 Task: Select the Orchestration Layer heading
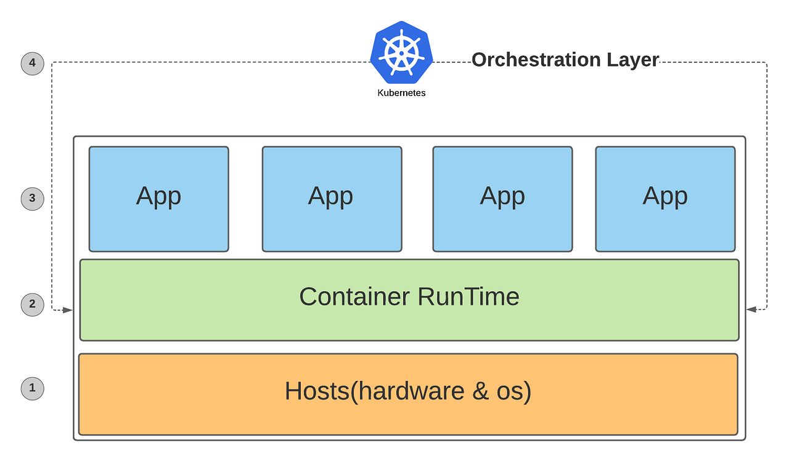[566, 60]
